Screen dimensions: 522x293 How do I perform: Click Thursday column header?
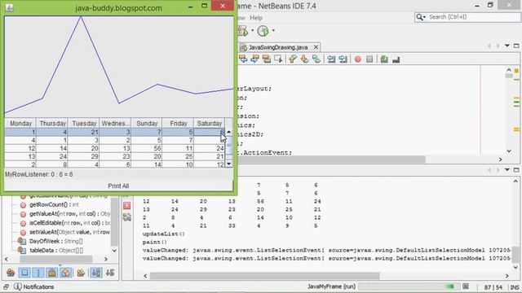pyautogui.click(x=52, y=123)
